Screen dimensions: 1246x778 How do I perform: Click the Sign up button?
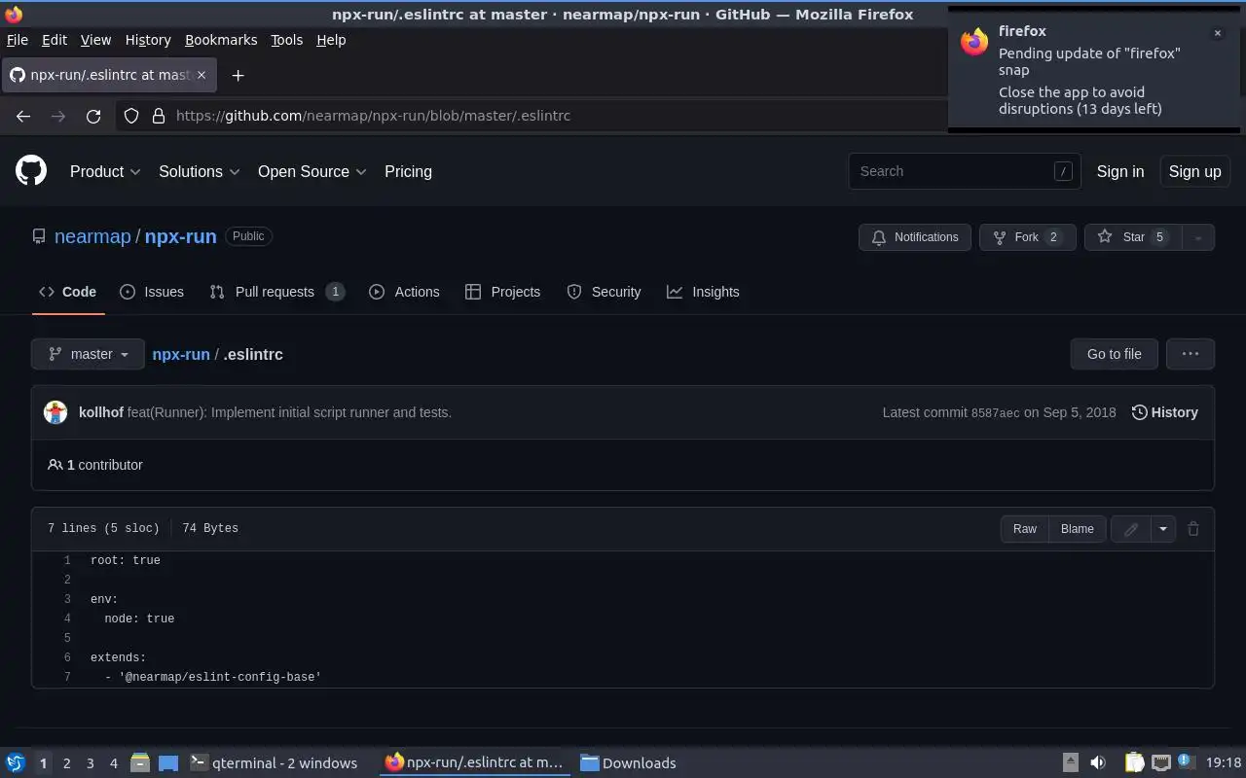[1194, 171]
